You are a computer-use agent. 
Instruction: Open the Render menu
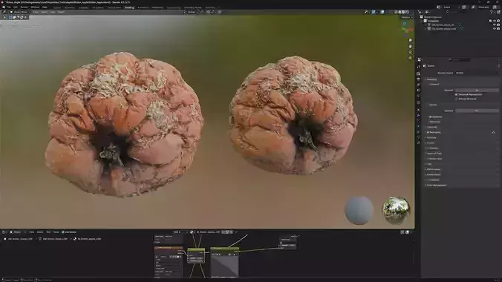point(24,7)
